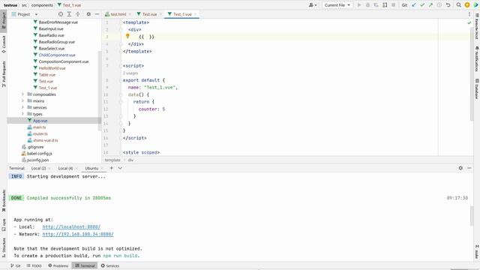This screenshot has width=480, height=270.
Task: Close the Test_1.vue editor tab
Action: coord(195,14)
